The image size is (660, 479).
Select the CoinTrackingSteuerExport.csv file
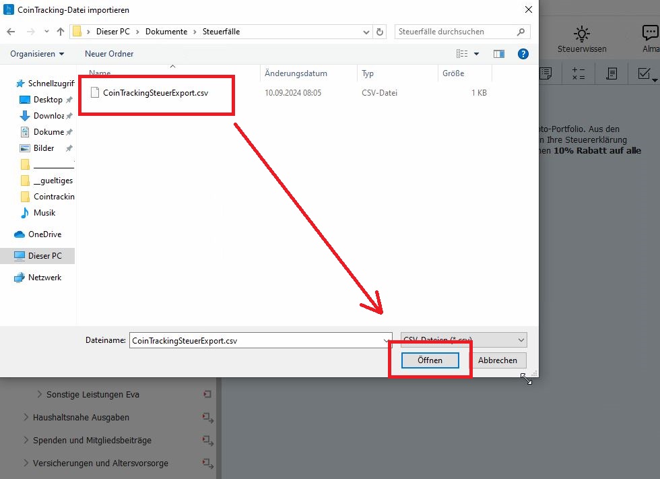click(x=155, y=93)
